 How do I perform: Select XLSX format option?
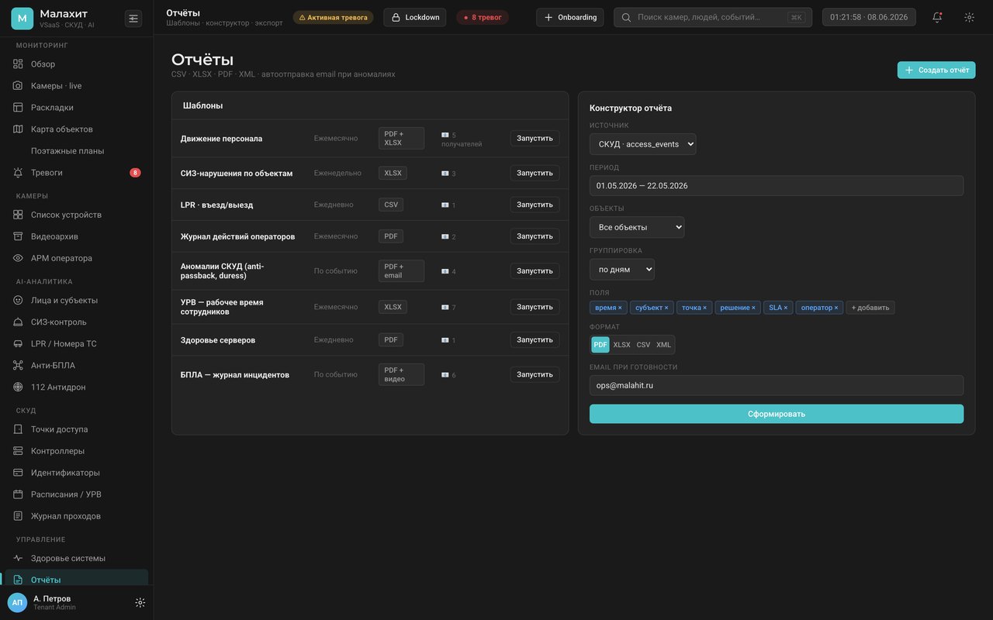pyautogui.click(x=622, y=345)
